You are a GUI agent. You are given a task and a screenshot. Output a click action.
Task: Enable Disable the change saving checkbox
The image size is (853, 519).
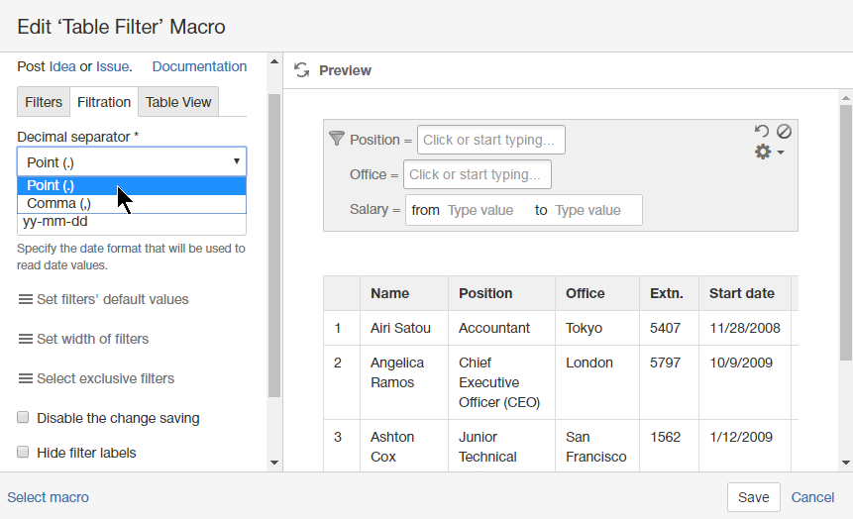click(x=23, y=418)
